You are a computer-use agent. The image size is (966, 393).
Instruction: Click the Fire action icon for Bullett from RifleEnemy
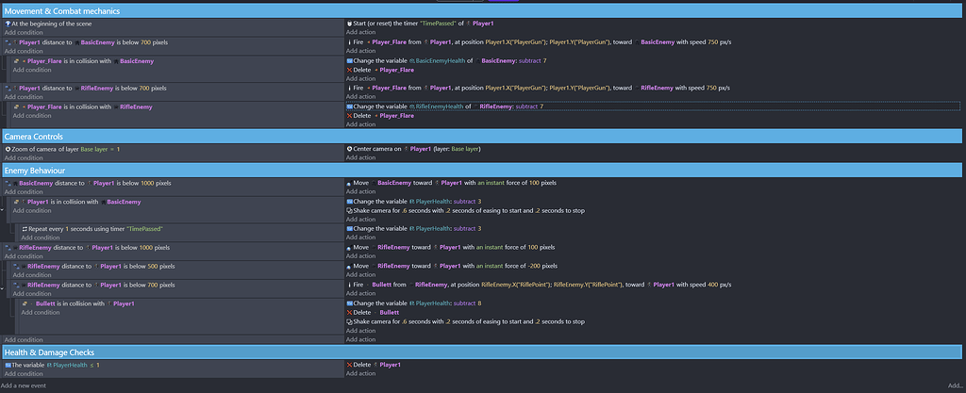[350, 285]
